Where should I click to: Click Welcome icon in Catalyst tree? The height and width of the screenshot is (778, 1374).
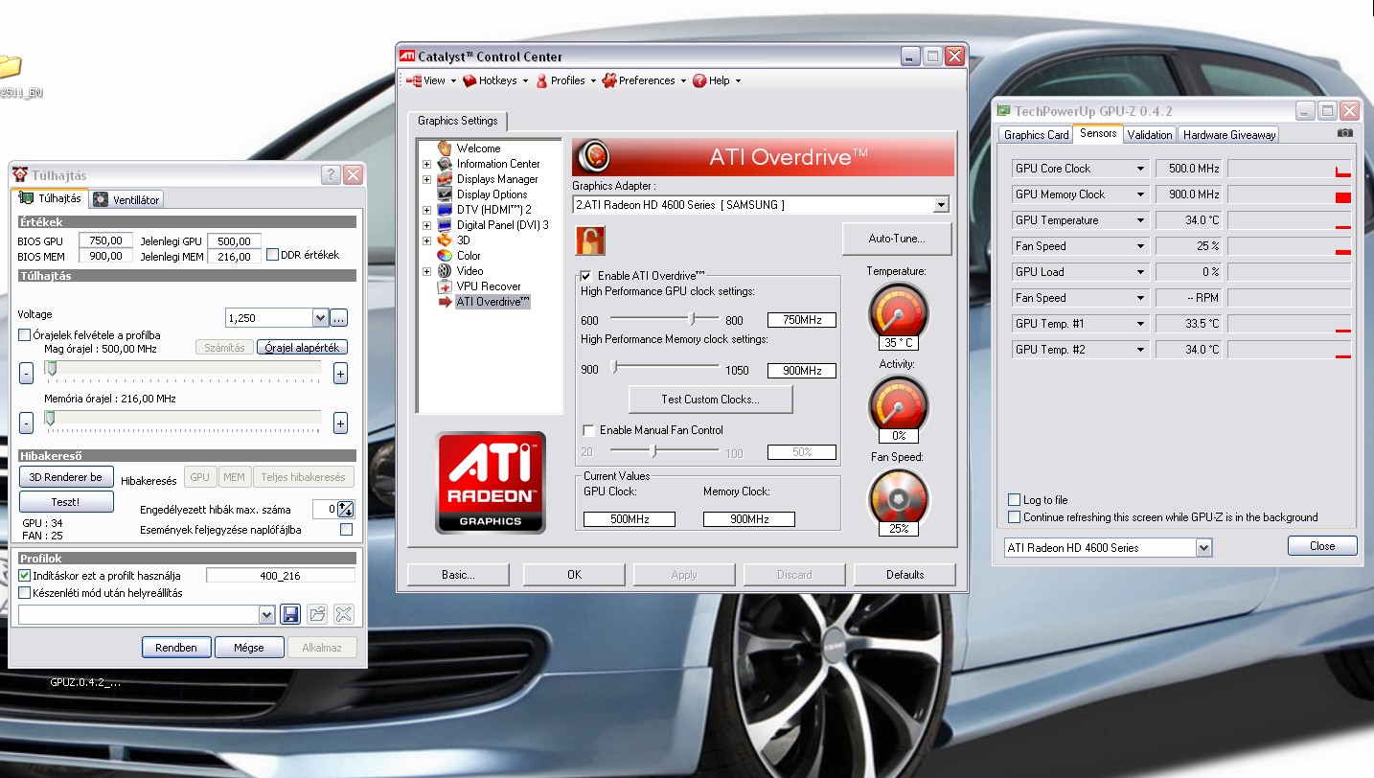[445, 149]
